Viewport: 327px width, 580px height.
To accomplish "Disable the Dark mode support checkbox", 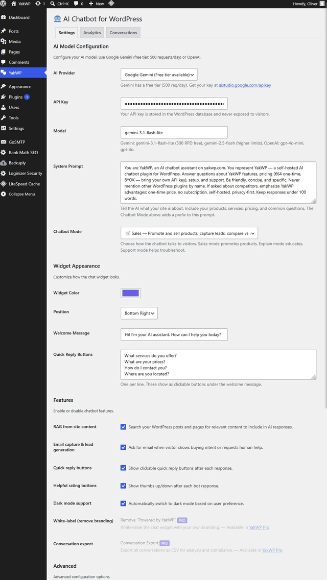I will (x=123, y=503).
